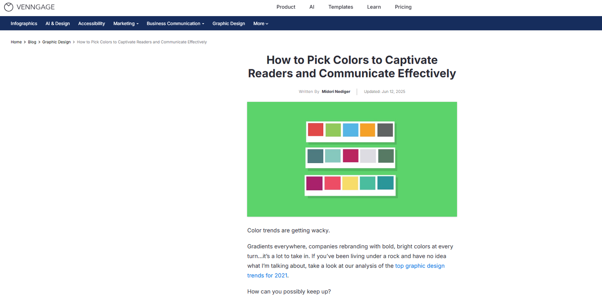Go to Home breadcrumb link
Screen dimensions: 602x301
click(x=16, y=42)
